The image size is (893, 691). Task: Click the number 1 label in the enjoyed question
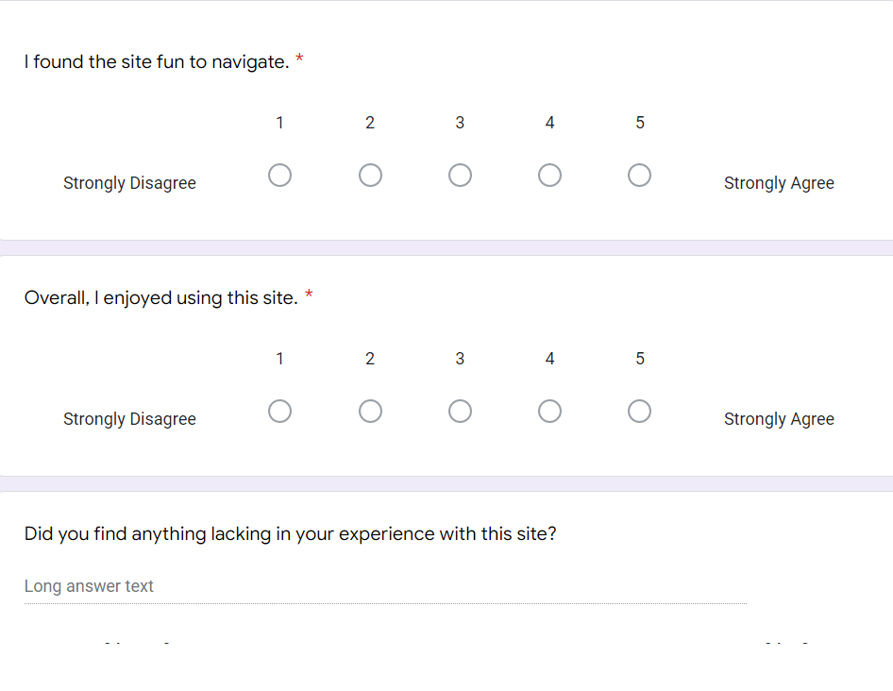coord(279,359)
